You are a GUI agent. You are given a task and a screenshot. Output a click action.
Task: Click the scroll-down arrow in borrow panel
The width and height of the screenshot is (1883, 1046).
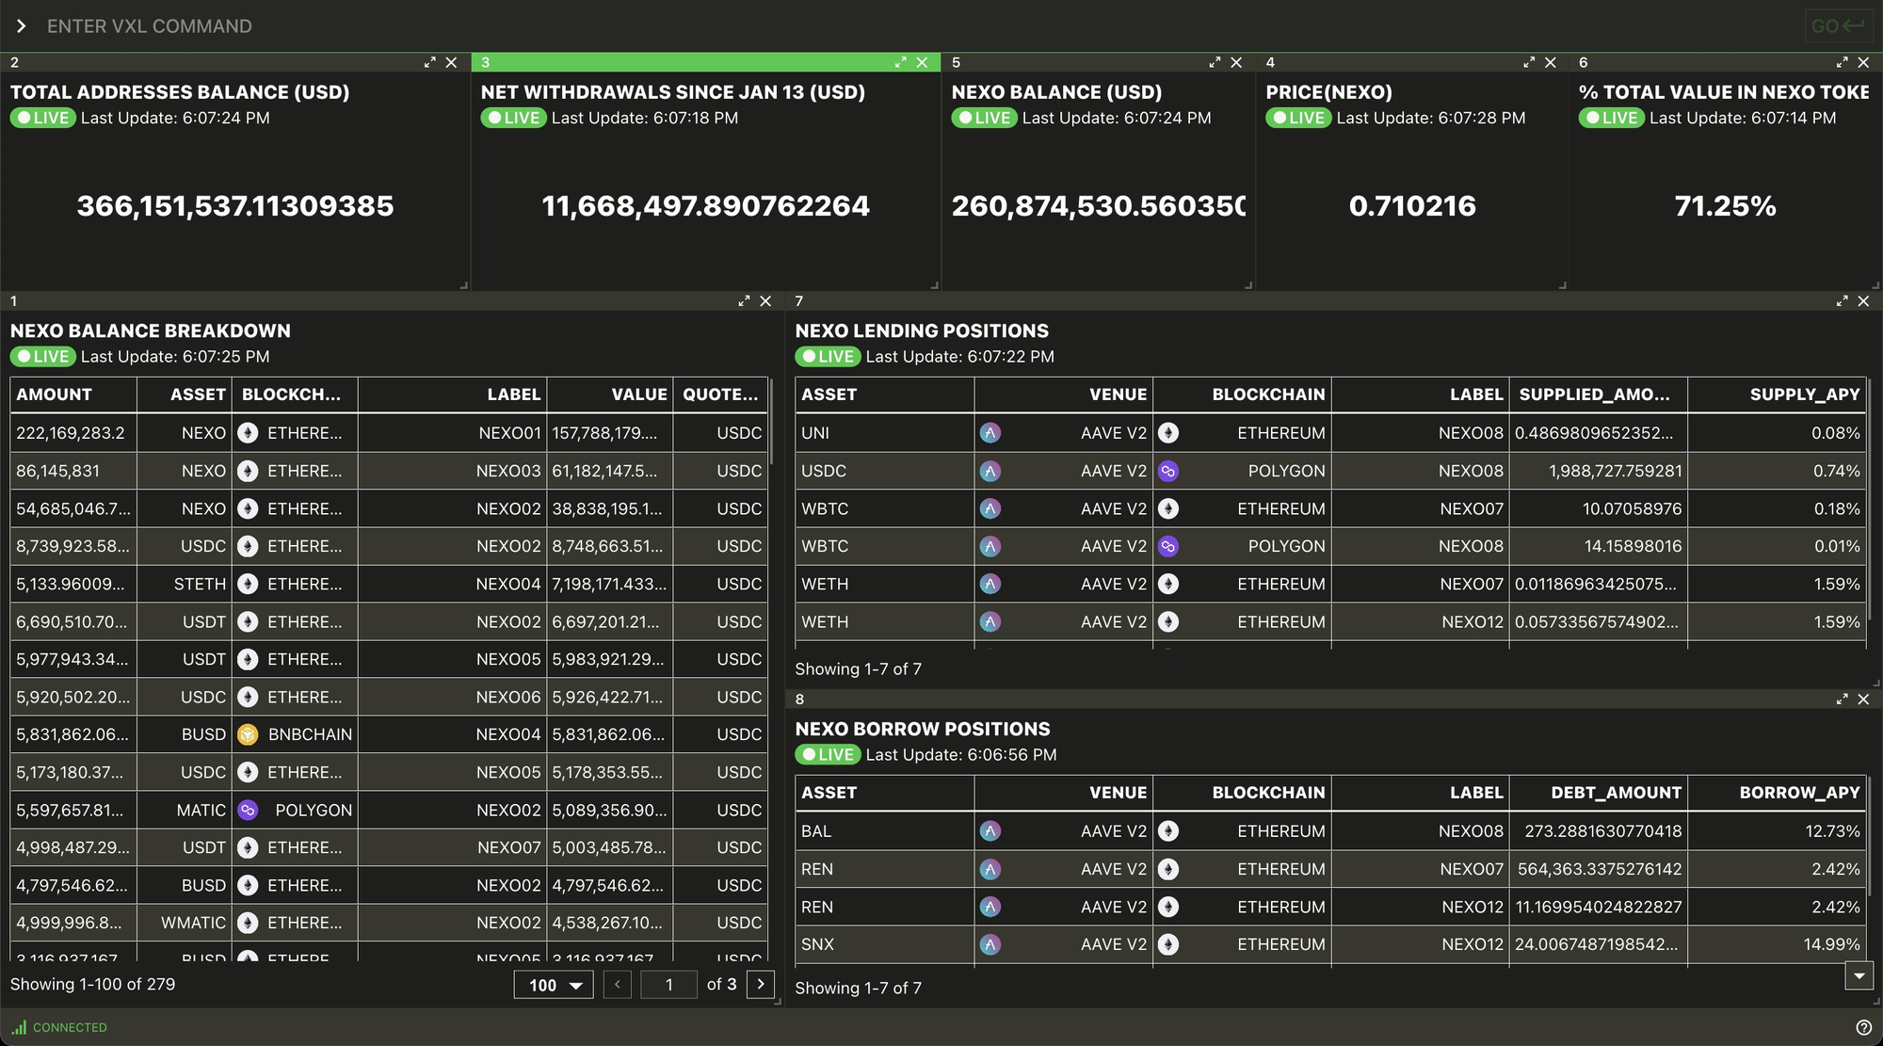(x=1859, y=976)
